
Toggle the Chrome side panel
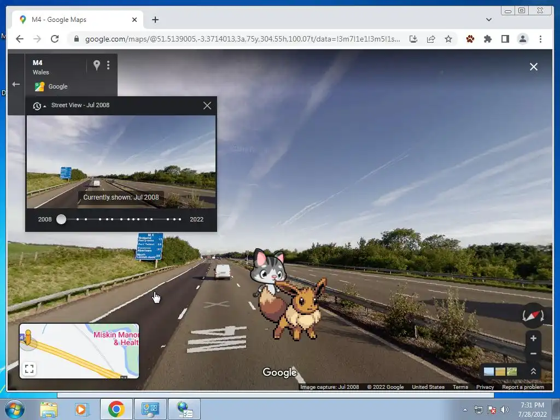505,39
